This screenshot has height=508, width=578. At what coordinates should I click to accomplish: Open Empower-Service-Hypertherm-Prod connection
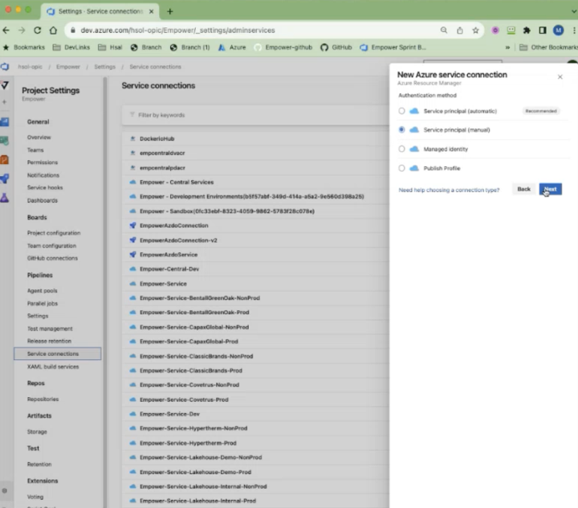tap(188, 443)
